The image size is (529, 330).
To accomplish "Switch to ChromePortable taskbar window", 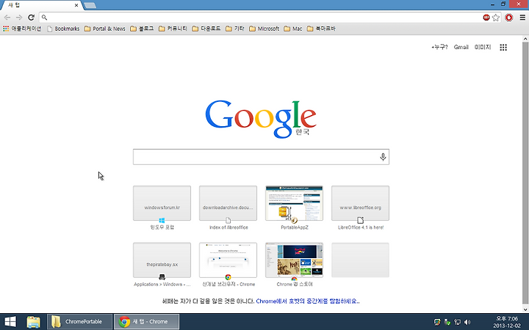I will (79, 322).
